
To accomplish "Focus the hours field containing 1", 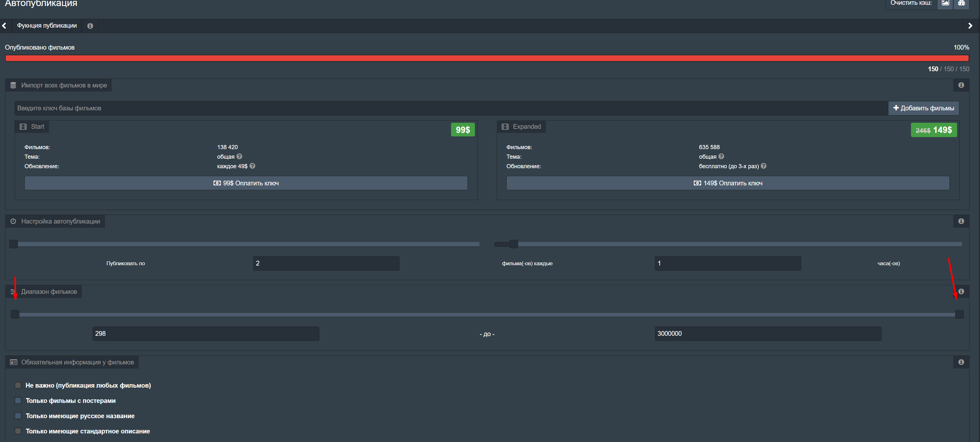I will click(x=728, y=263).
